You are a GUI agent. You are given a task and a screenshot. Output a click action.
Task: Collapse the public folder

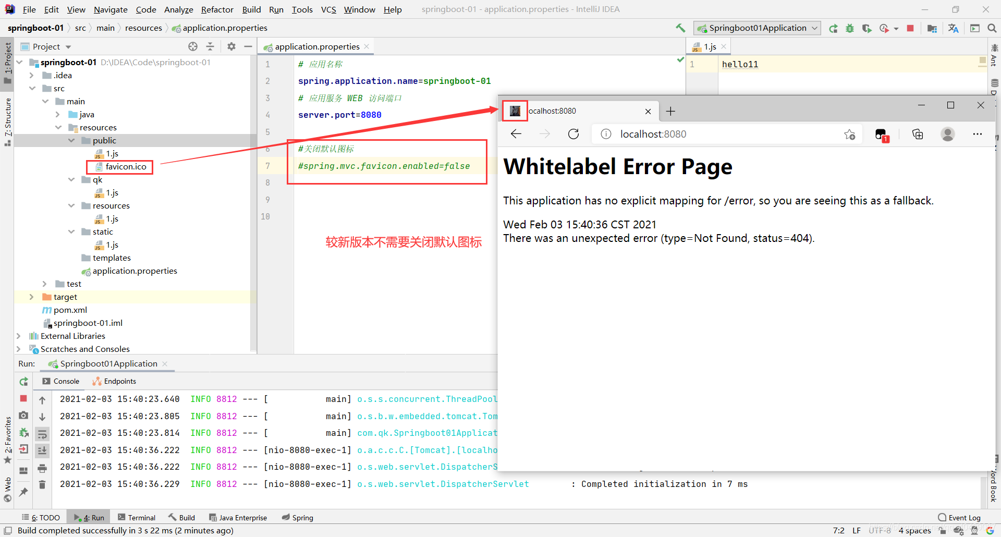click(x=71, y=140)
